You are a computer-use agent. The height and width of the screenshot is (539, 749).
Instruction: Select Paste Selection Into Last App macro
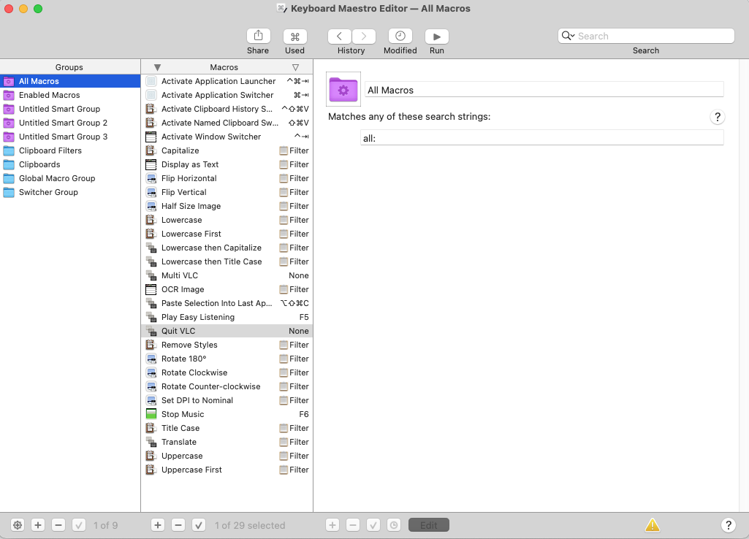point(227,302)
